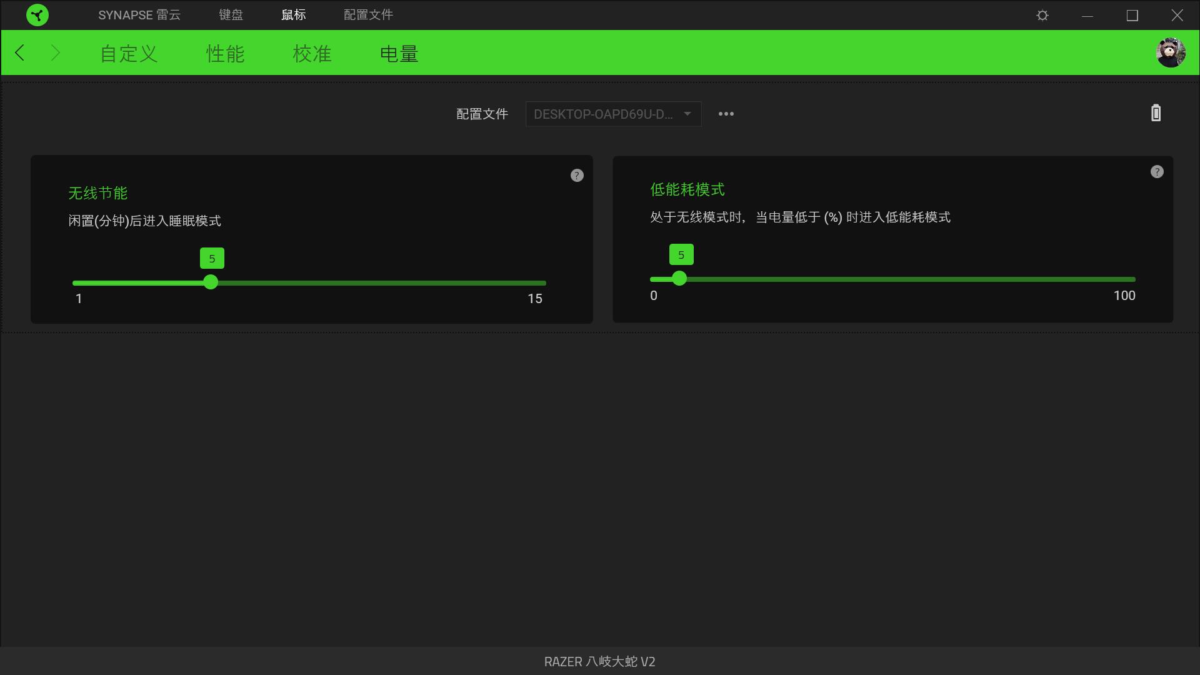Open the 低能耗模式 help tooltip icon
Image resolution: width=1200 pixels, height=675 pixels.
coord(1156,171)
